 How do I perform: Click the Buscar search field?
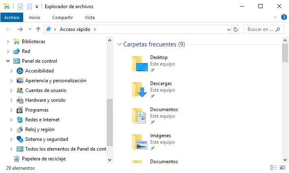(x=260, y=29)
